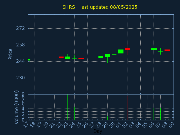This screenshot has width=180, height=135.
Task: Click the 272 price axis label
Action: pyautogui.click(x=21, y=28)
